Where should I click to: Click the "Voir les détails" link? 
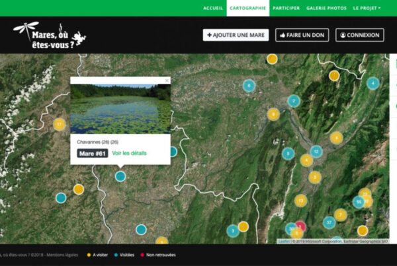(x=129, y=153)
